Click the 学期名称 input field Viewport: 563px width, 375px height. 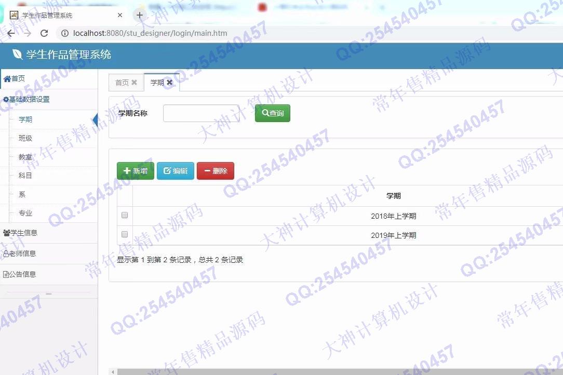(202, 113)
